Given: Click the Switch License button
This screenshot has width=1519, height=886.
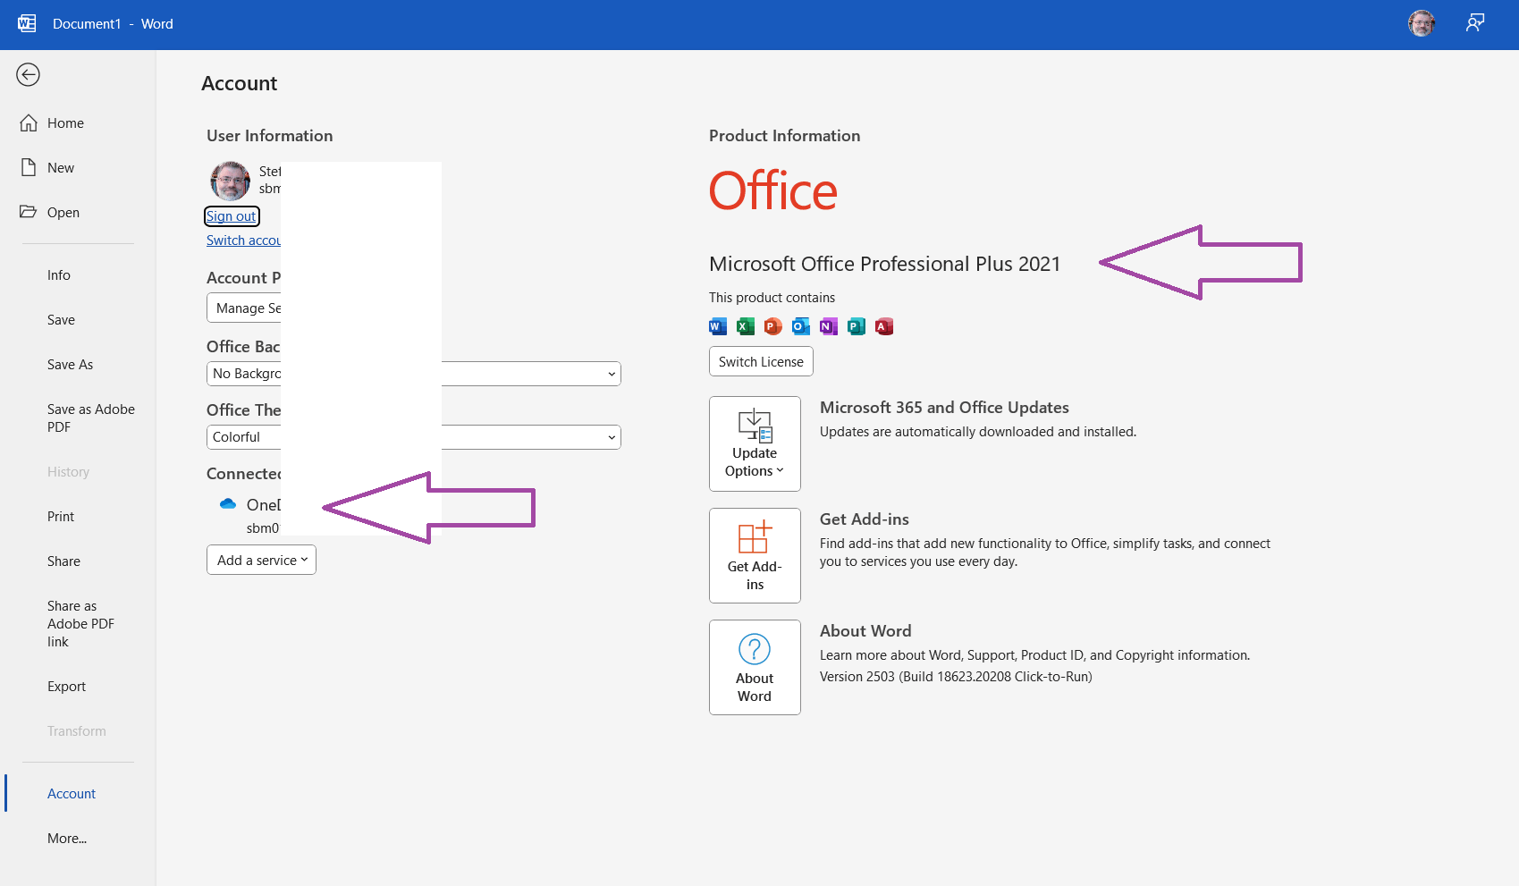Looking at the screenshot, I should [761, 361].
